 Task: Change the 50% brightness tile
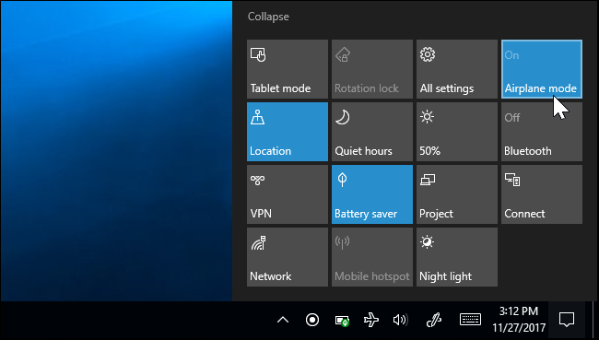coord(457,132)
